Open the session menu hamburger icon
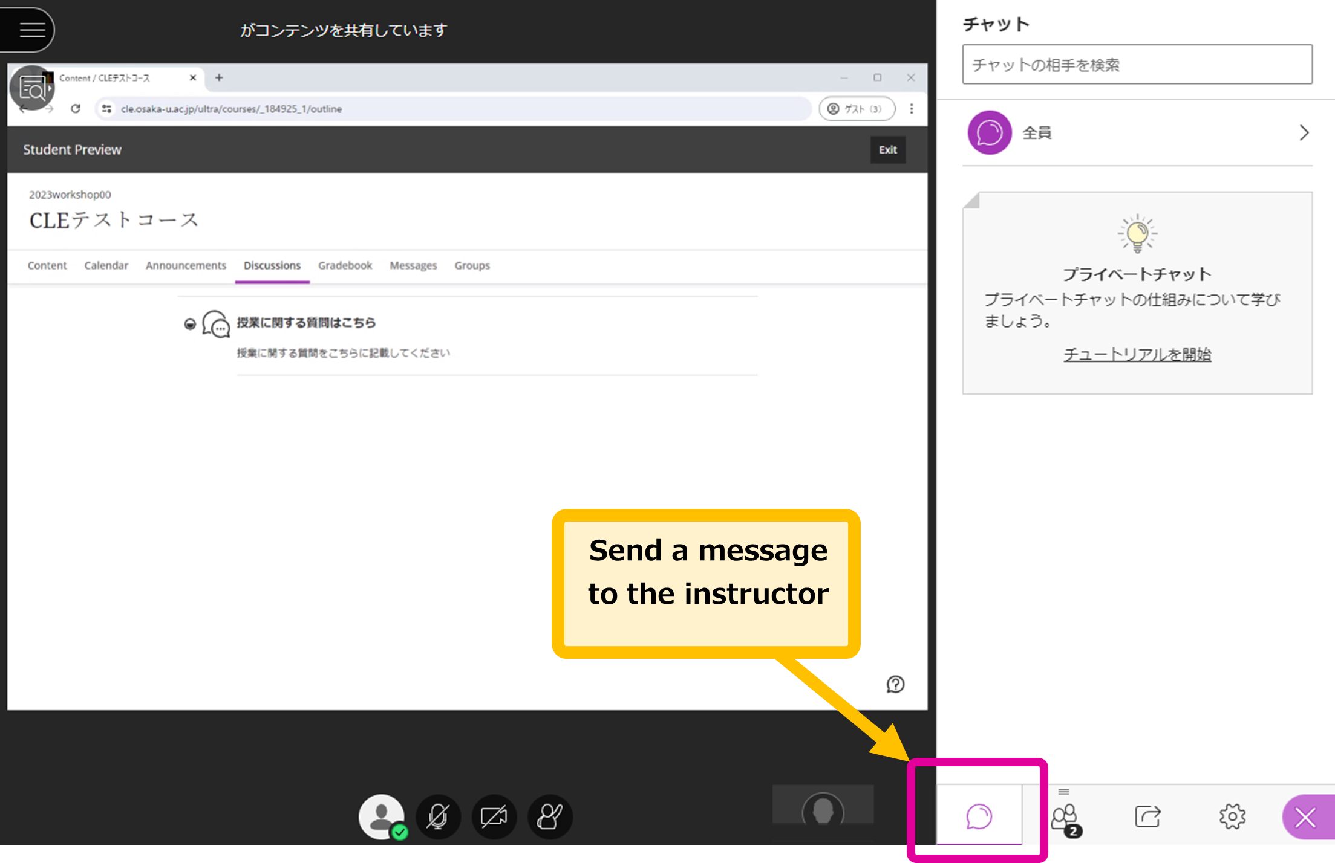 (x=32, y=30)
